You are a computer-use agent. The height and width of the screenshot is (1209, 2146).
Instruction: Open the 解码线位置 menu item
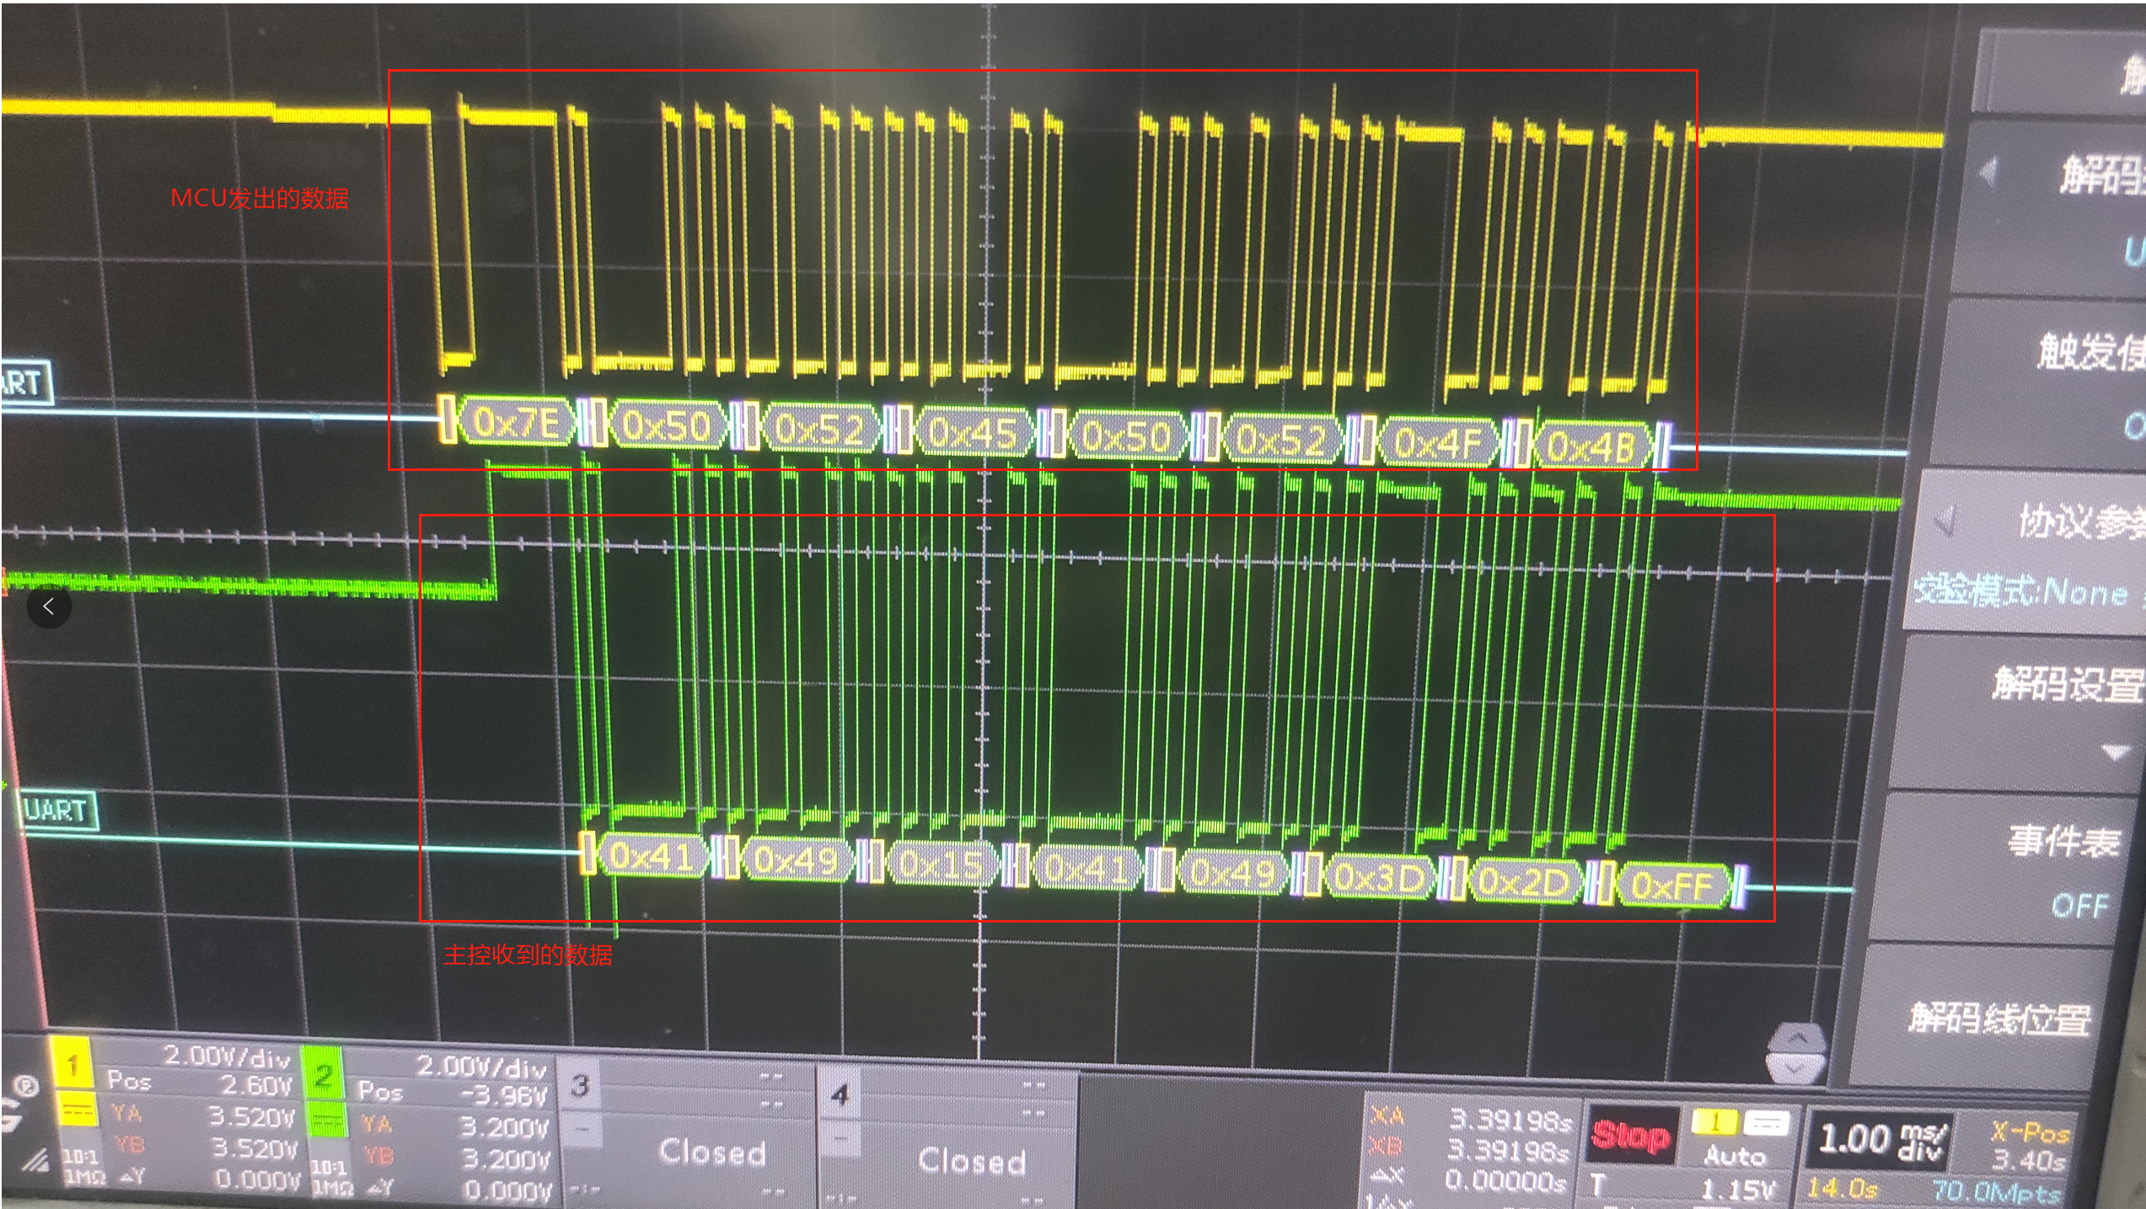(x=1999, y=1018)
